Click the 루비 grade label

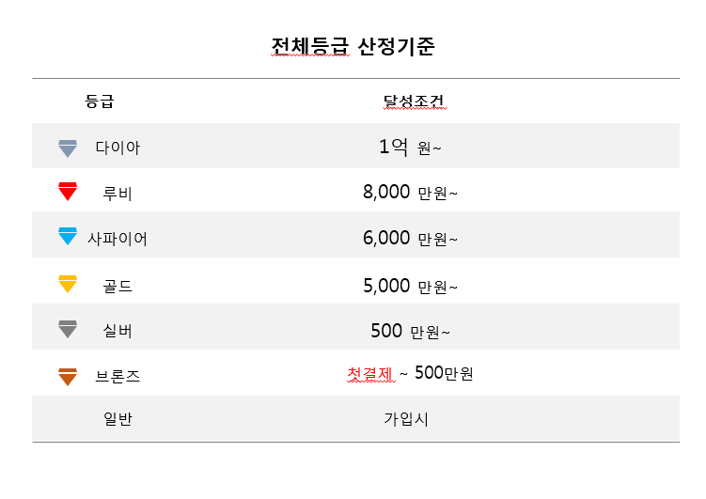pyautogui.click(x=118, y=194)
